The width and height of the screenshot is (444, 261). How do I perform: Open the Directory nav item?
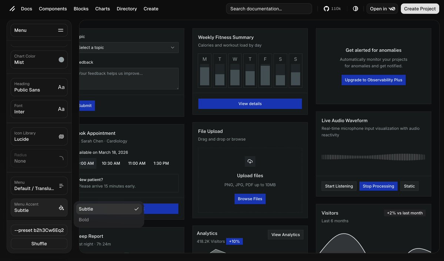(127, 9)
